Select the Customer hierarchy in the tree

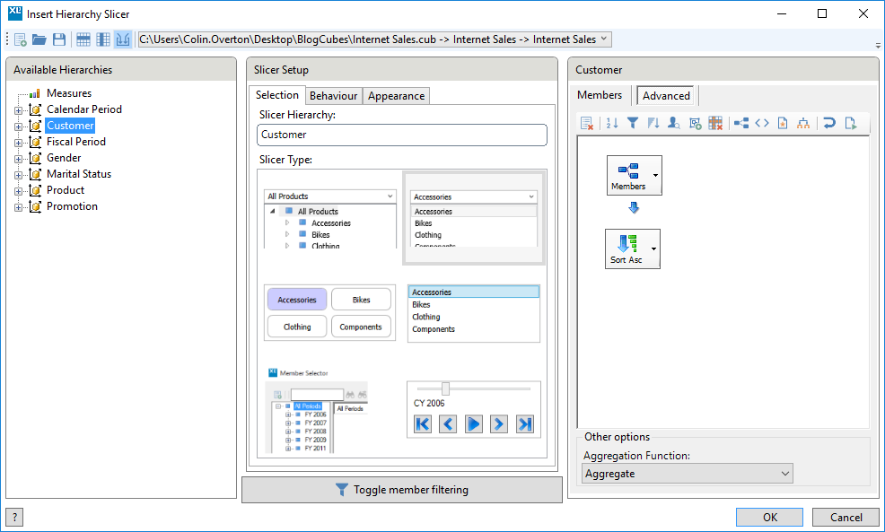(70, 126)
